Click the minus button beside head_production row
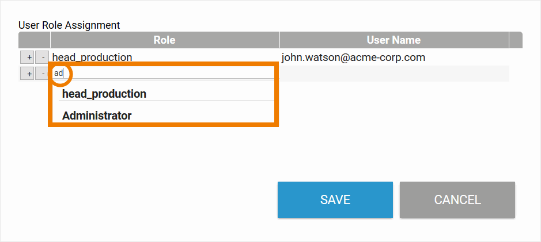 coord(42,57)
